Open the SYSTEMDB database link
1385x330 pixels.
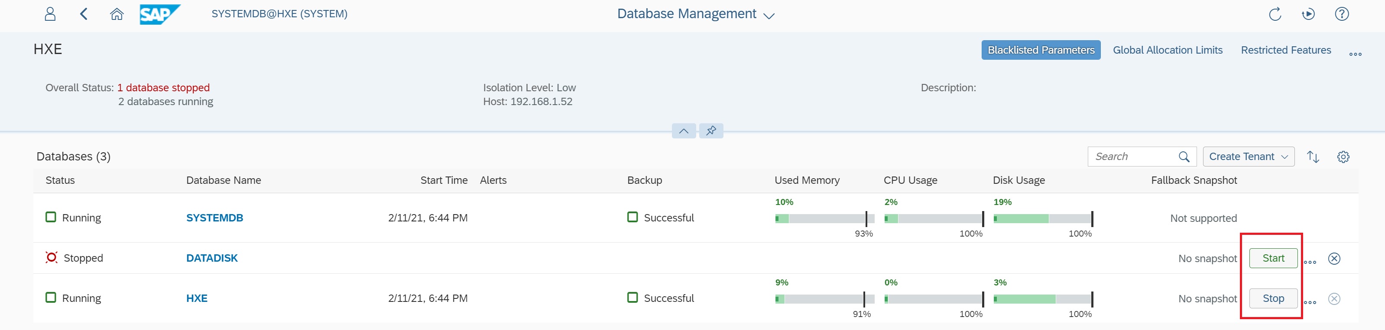pos(214,218)
